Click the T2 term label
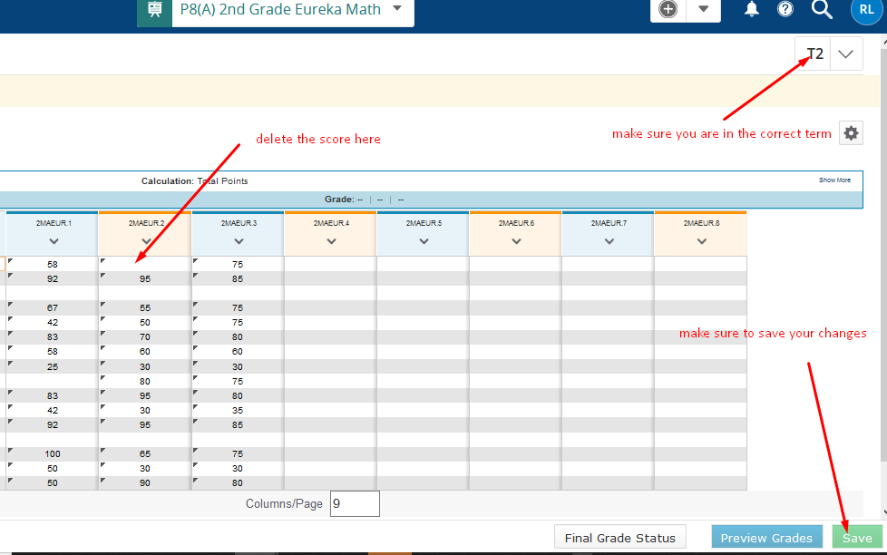Viewport: 887px width, 555px height. click(x=814, y=54)
